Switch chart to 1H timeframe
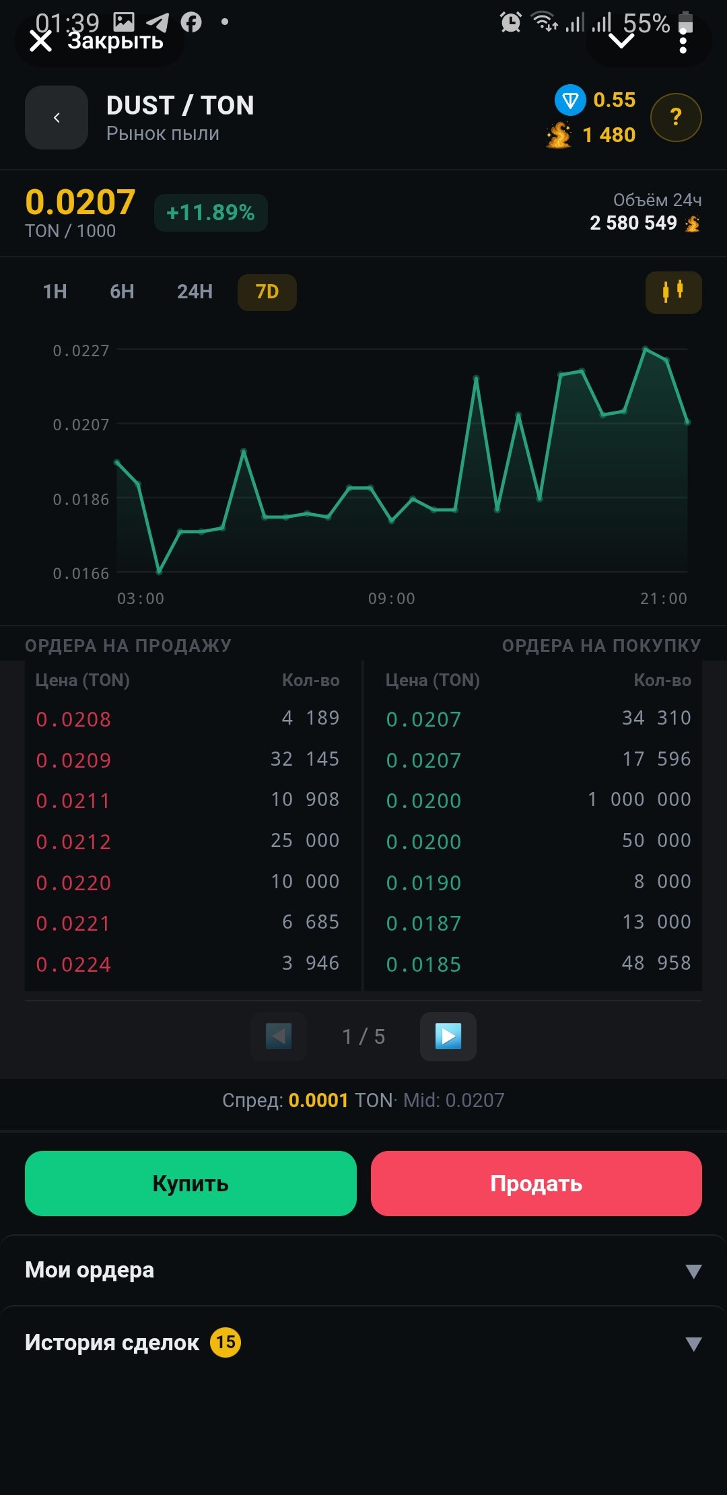Screen dimensions: 727x1495 point(55,292)
